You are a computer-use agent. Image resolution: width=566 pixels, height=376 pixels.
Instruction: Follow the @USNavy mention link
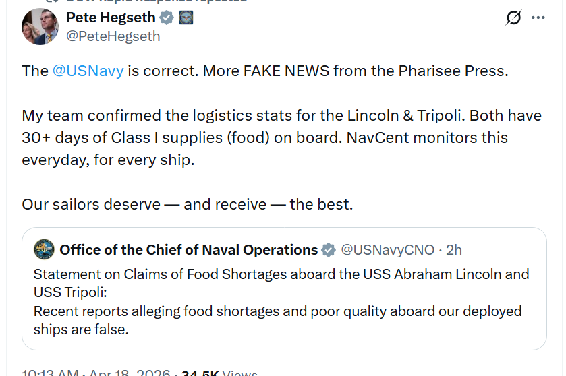(x=88, y=71)
